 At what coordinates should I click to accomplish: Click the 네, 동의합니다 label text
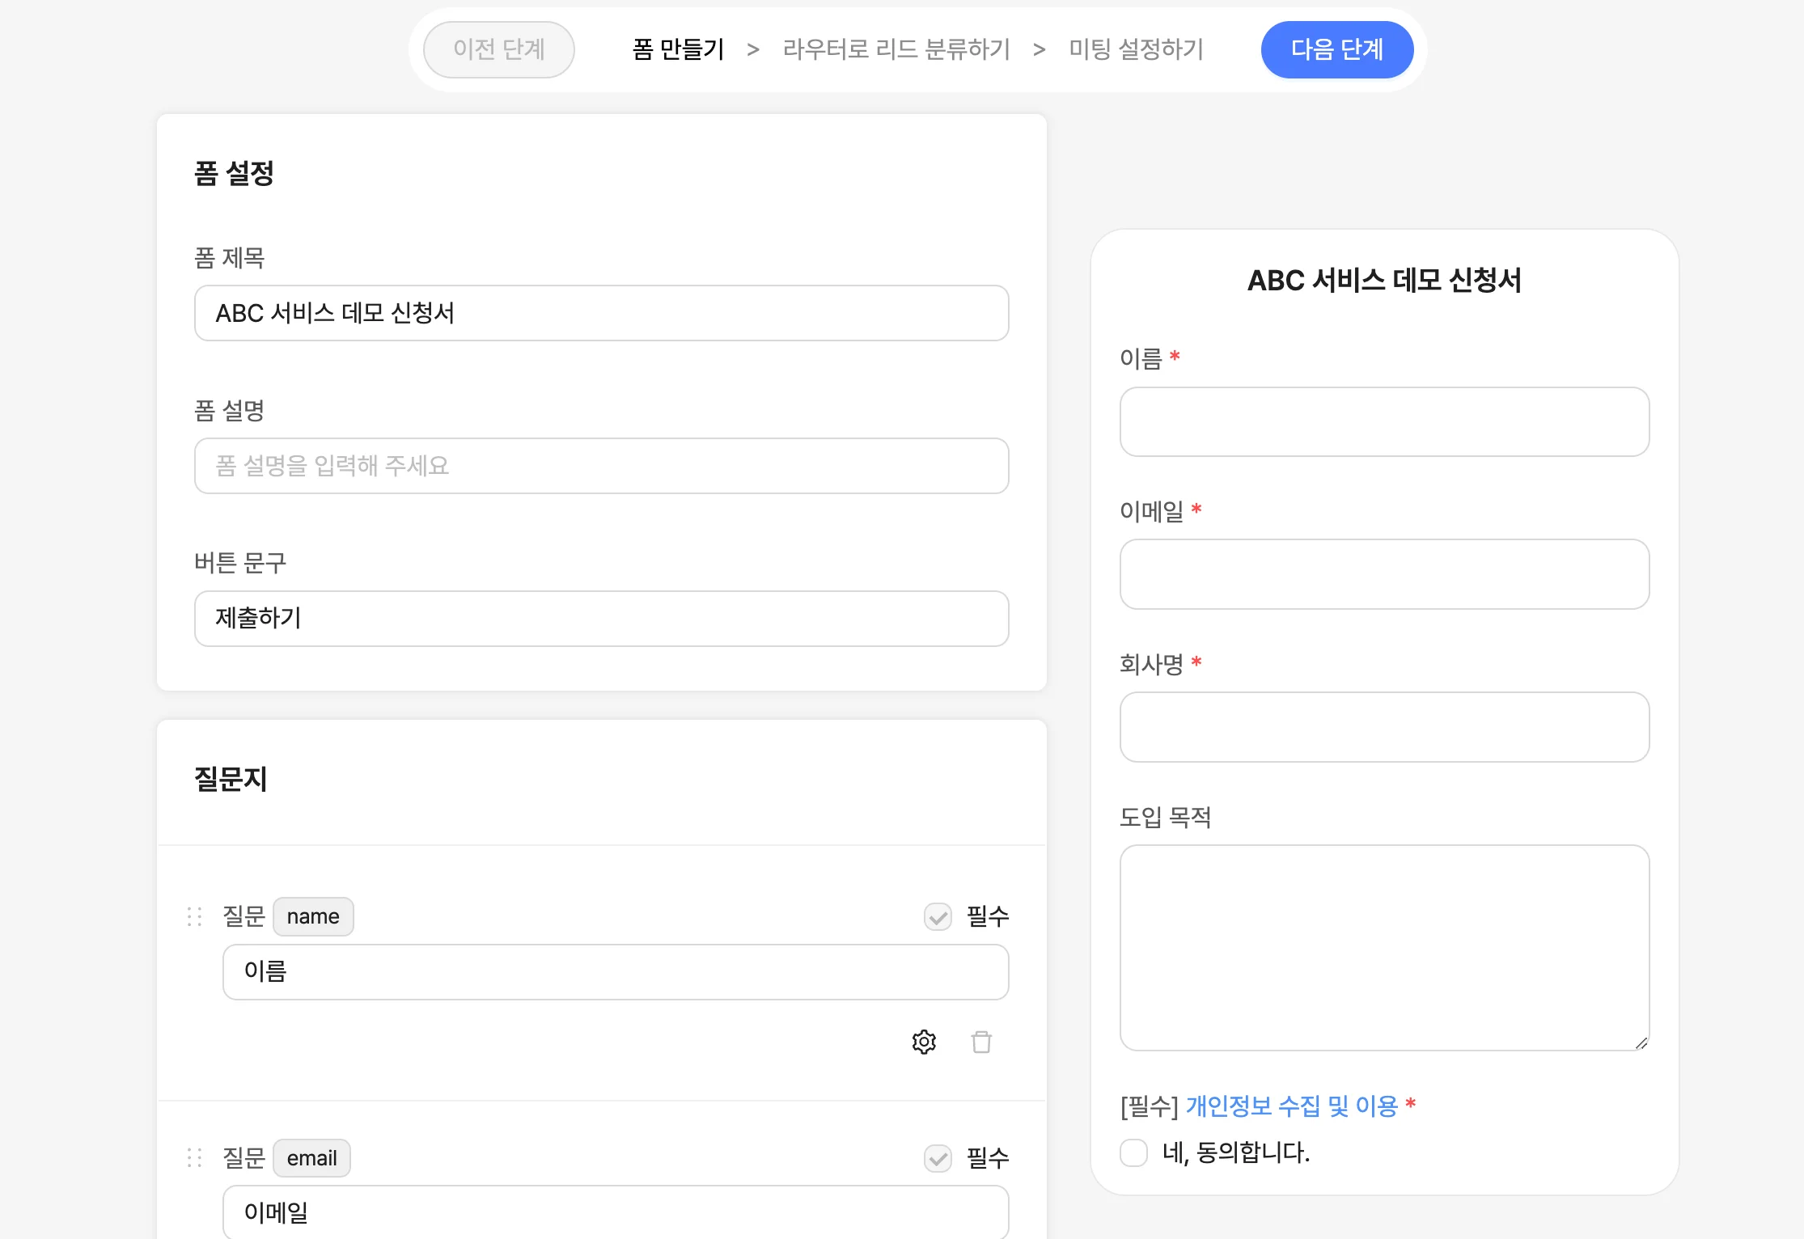click(x=1236, y=1152)
